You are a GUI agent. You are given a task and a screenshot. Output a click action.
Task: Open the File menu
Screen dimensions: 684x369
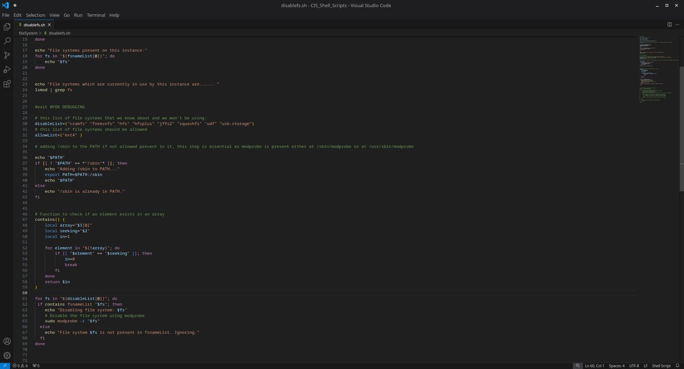pos(6,15)
